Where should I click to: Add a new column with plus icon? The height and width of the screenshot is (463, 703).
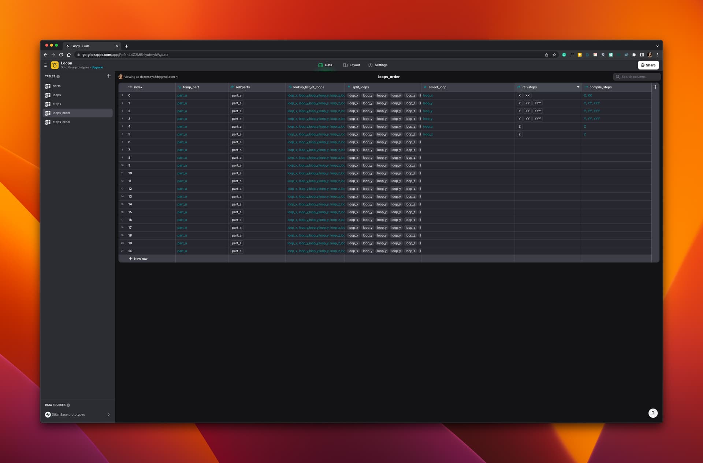(655, 87)
